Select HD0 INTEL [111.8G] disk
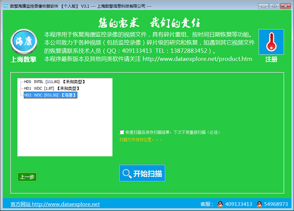 pos(54,81)
